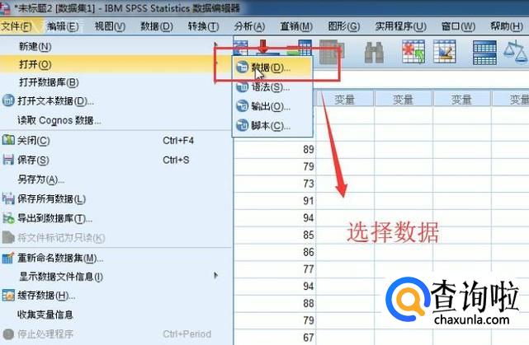Choose 数据(D)... in Open submenu
The height and width of the screenshot is (345, 529).
pos(272,68)
